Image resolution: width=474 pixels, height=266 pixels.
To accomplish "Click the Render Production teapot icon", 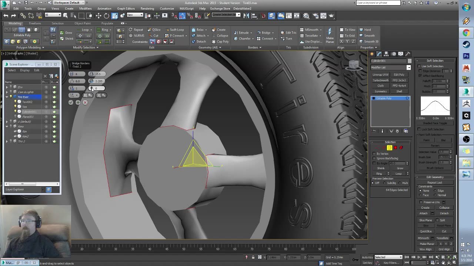I will [x=332, y=16].
